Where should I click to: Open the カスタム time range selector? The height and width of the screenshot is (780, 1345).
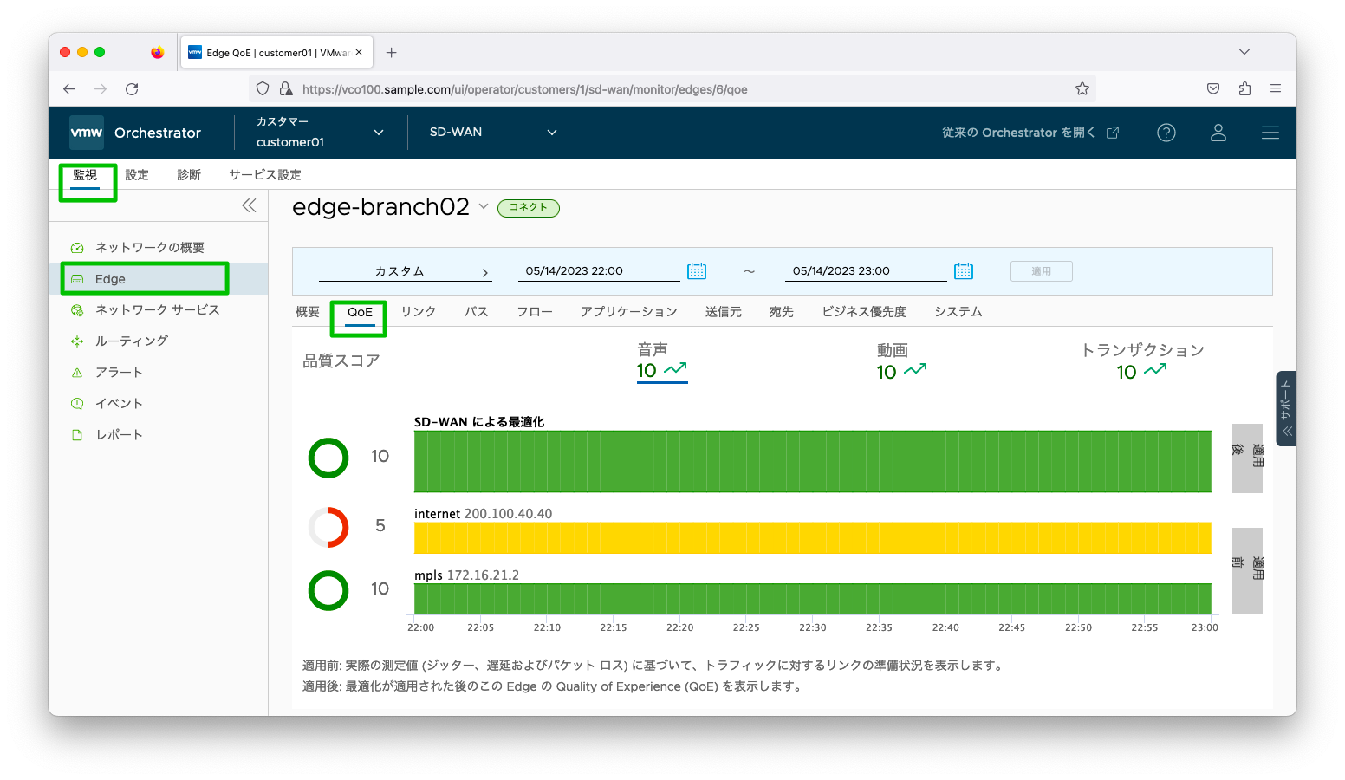pos(405,271)
